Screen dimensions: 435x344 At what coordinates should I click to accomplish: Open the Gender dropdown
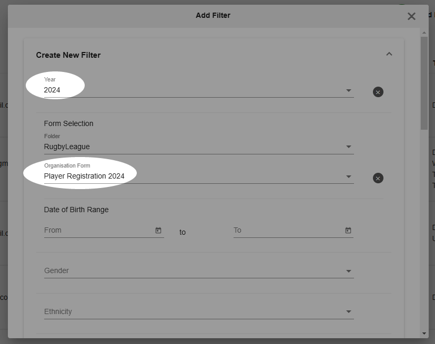point(199,270)
